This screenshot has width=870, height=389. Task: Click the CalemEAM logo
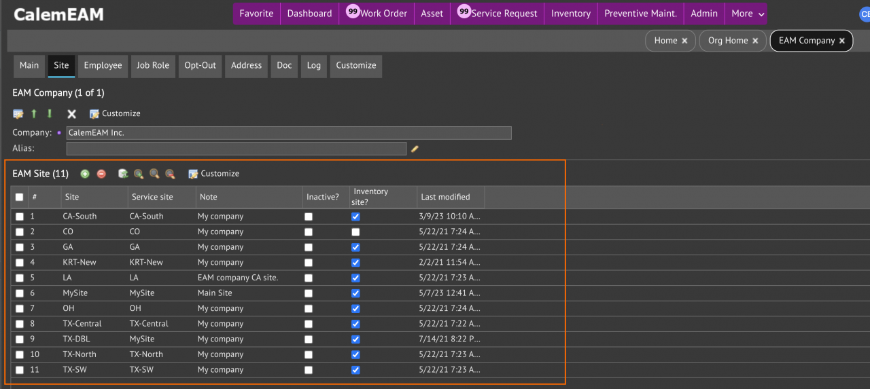57,14
